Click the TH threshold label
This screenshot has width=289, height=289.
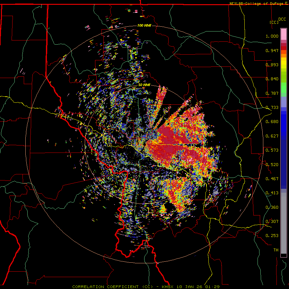pos(276,250)
